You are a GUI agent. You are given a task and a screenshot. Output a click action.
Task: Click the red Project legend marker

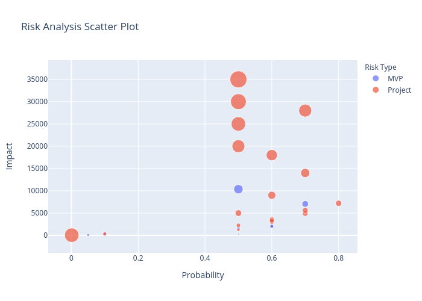[376, 90]
